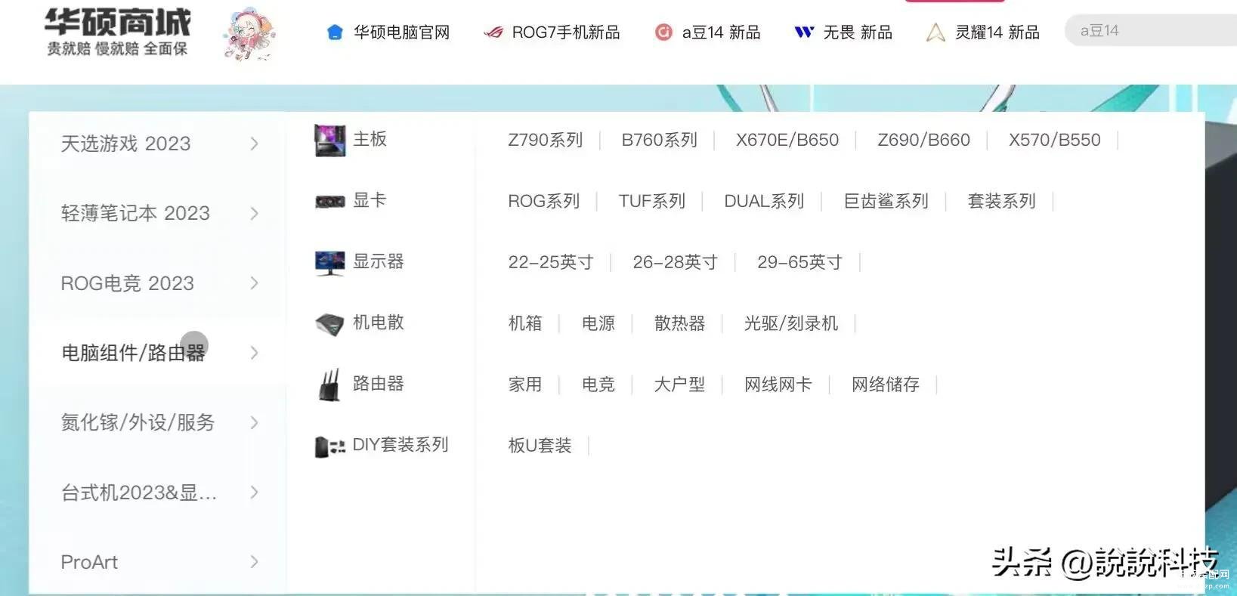The height and width of the screenshot is (596, 1237).
Task: Open the a豆14 新品 link
Action: click(x=721, y=32)
